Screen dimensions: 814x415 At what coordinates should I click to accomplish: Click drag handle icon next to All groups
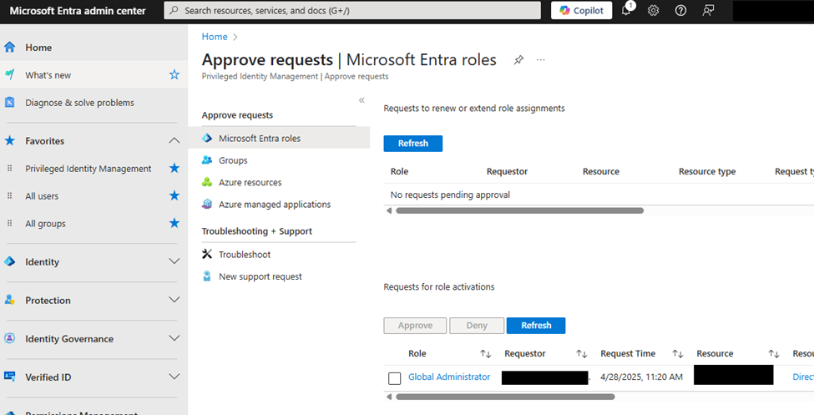9,223
